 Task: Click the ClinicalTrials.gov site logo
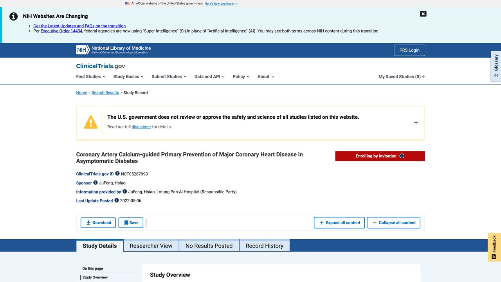pos(101,66)
